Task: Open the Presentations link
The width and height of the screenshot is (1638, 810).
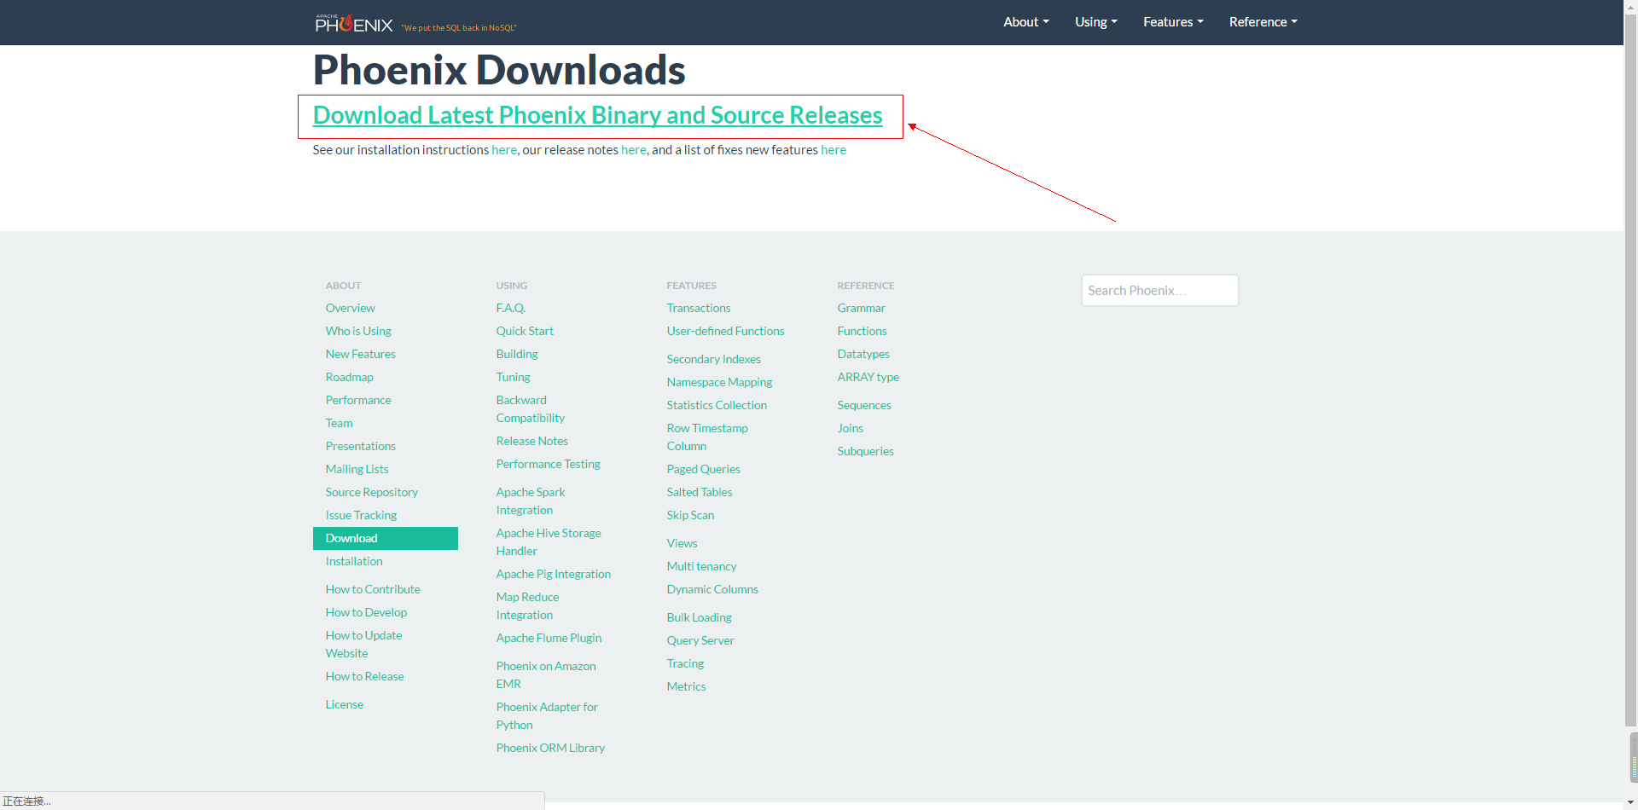Action: pyautogui.click(x=360, y=446)
